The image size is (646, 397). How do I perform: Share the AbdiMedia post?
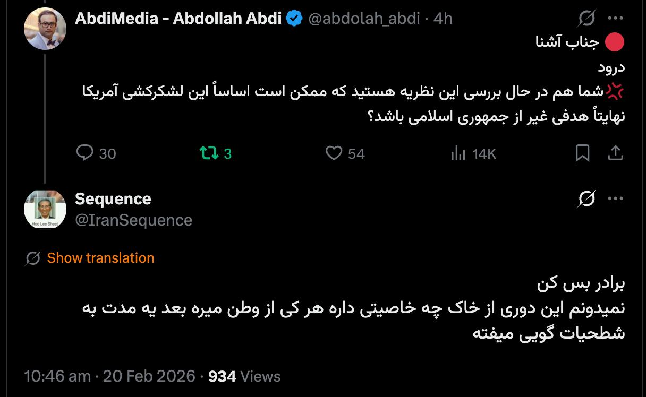(x=615, y=153)
